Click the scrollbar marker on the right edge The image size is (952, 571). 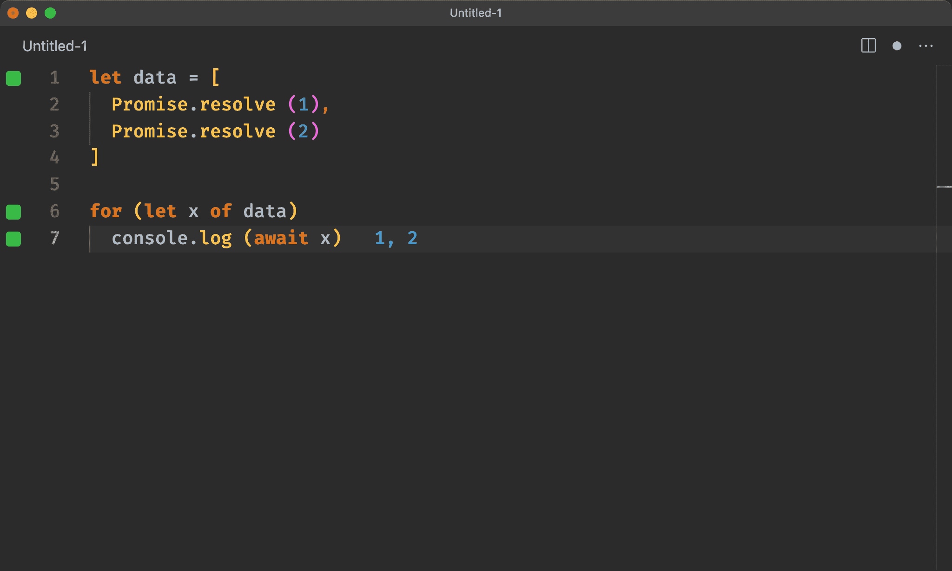coord(944,187)
